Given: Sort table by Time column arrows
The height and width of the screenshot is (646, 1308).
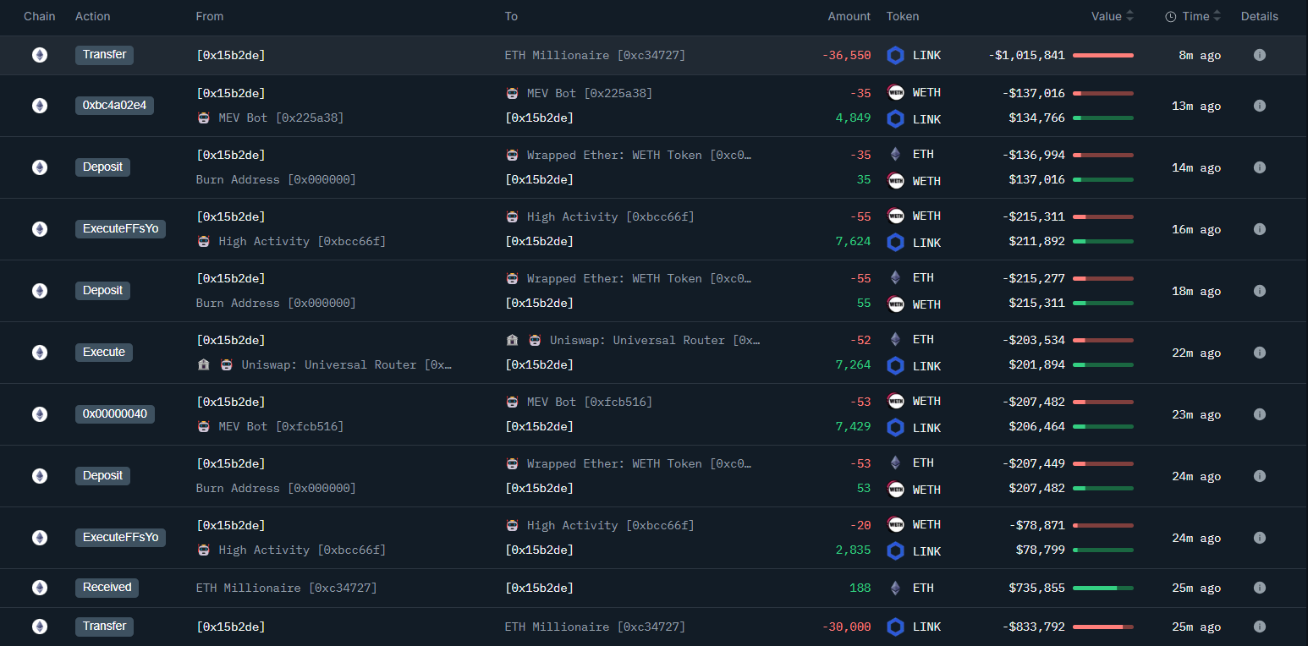Looking at the screenshot, I should coord(1217,16).
